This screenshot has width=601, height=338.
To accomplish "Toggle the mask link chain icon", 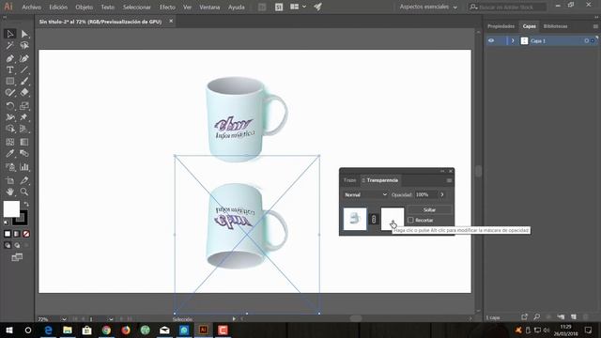I will pyautogui.click(x=374, y=219).
